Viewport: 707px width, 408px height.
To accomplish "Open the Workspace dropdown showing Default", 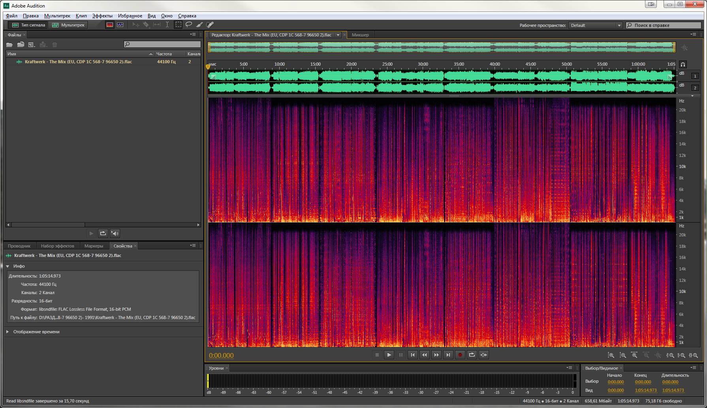I will (596, 25).
